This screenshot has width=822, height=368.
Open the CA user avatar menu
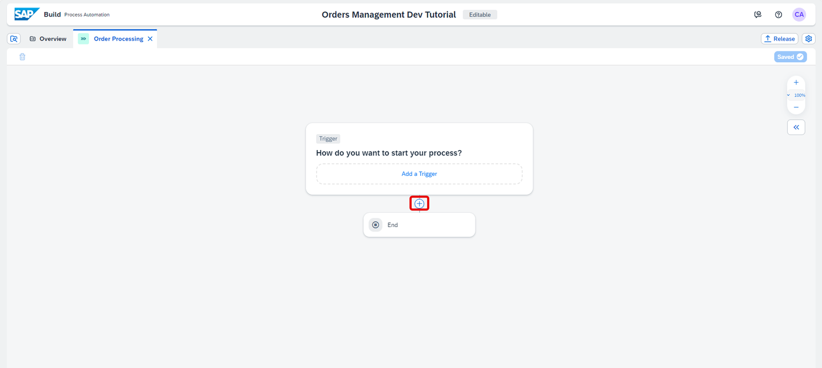pyautogui.click(x=799, y=15)
